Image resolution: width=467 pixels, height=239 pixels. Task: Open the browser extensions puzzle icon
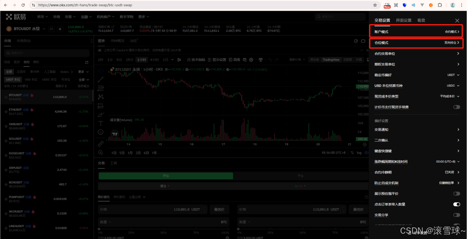(x=440, y=5)
